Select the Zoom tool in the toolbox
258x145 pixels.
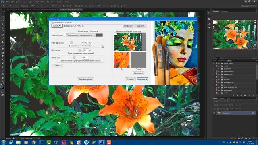point(2,81)
